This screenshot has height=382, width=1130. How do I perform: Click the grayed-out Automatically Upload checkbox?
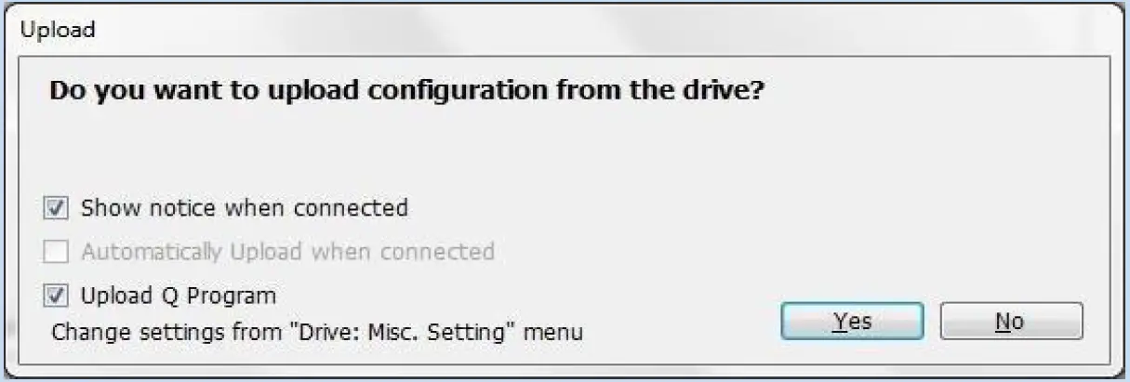(x=58, y=252)
